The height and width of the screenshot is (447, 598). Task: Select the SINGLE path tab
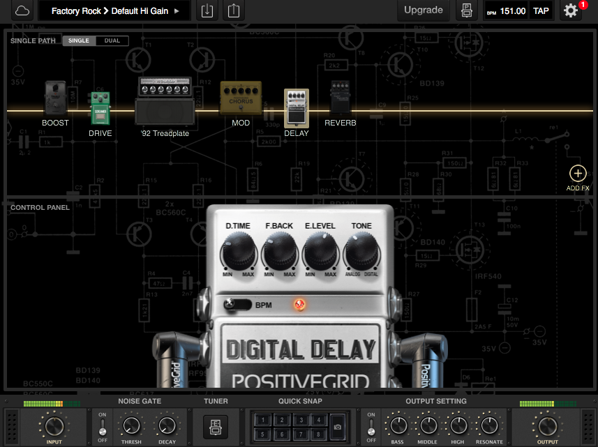[x=78, y=40]
